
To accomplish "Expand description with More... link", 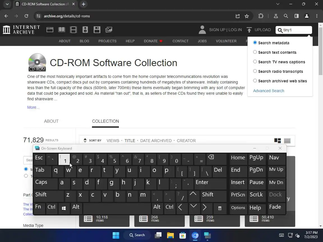I will tap(33, 107).
